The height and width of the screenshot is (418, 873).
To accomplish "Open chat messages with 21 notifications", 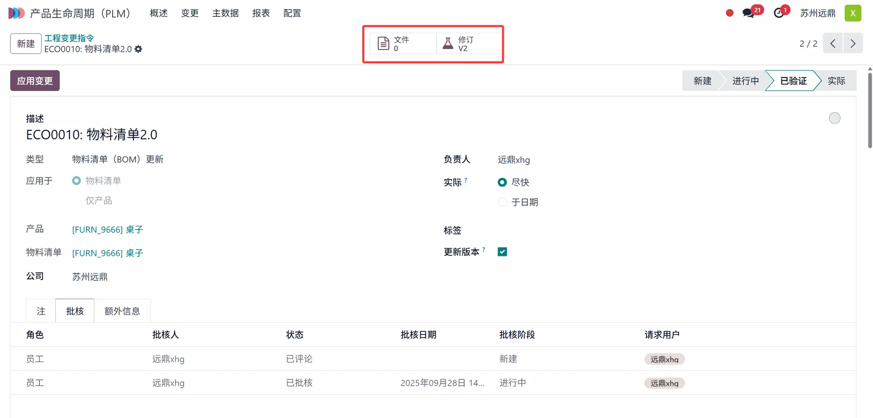I will coord(748,13).
